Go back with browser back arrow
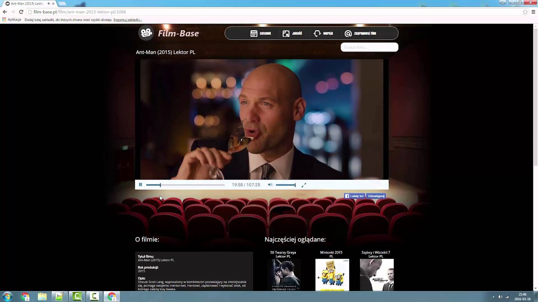The width and height of the screenshot is (538, 302). [x=5, y=12]
